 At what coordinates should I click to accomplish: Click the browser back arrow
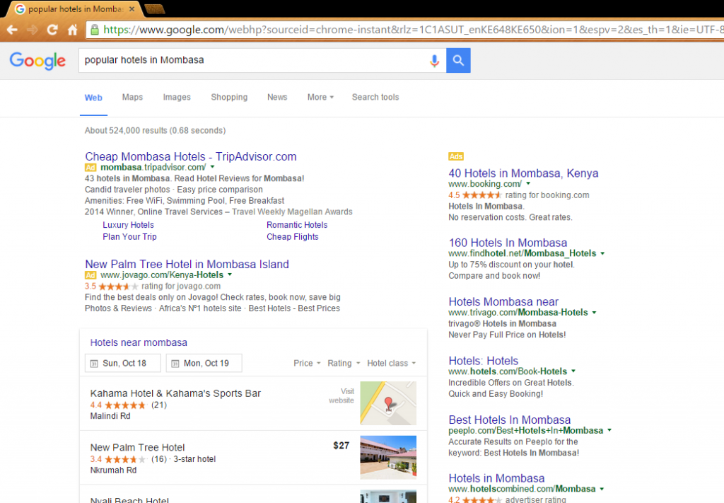click(x=13, y=30)
